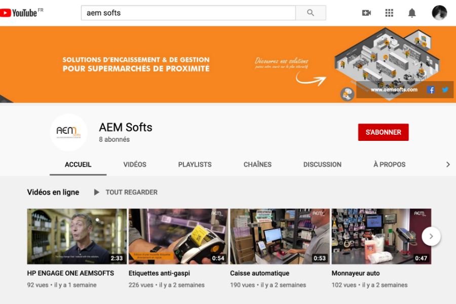Click the play icon beside Tout regarder
Viewport: 456px width, 304px height.
coord(97,193)
